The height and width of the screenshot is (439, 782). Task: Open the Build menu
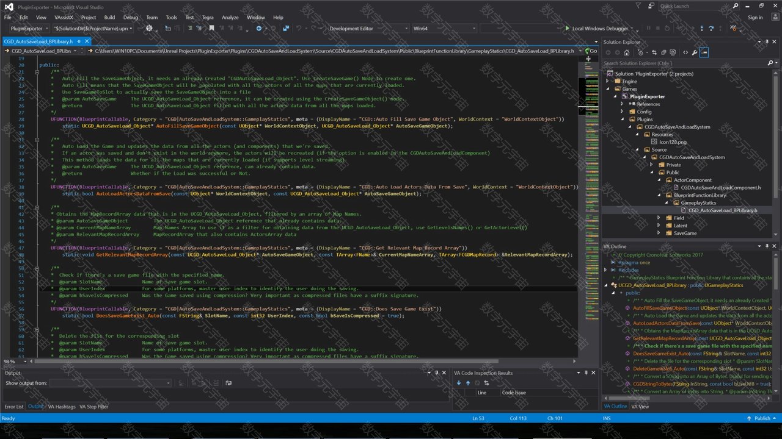(x=109, y=18)
